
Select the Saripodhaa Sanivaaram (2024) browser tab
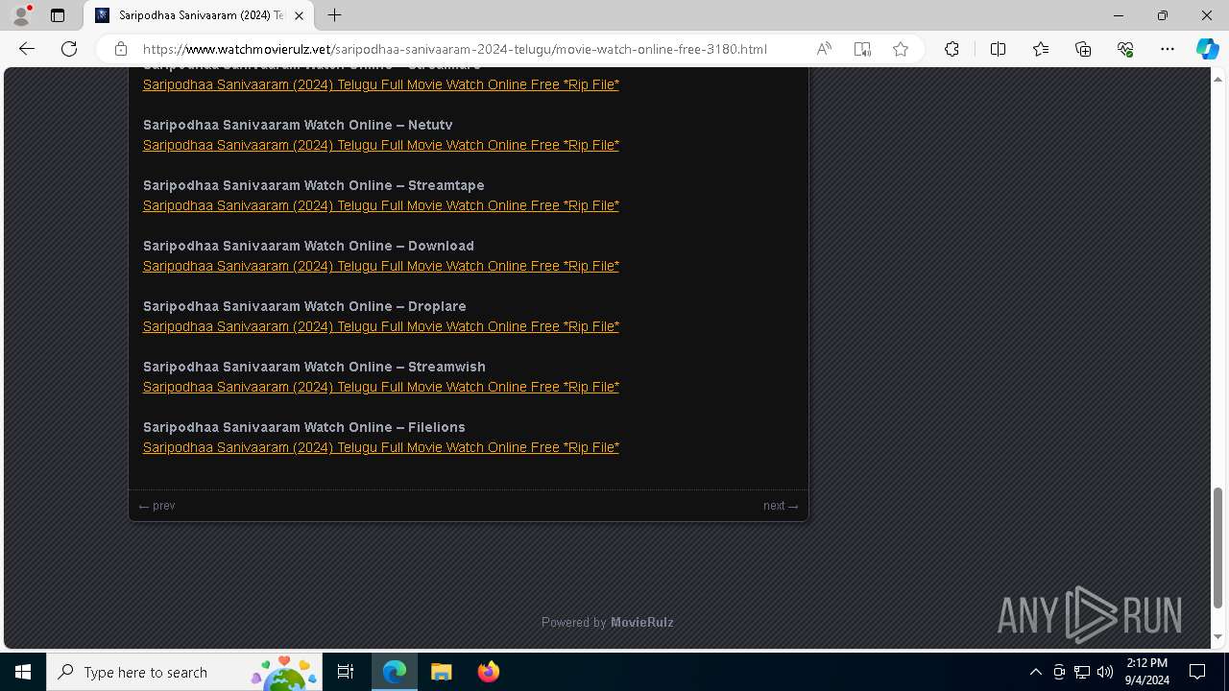[199, 15]
